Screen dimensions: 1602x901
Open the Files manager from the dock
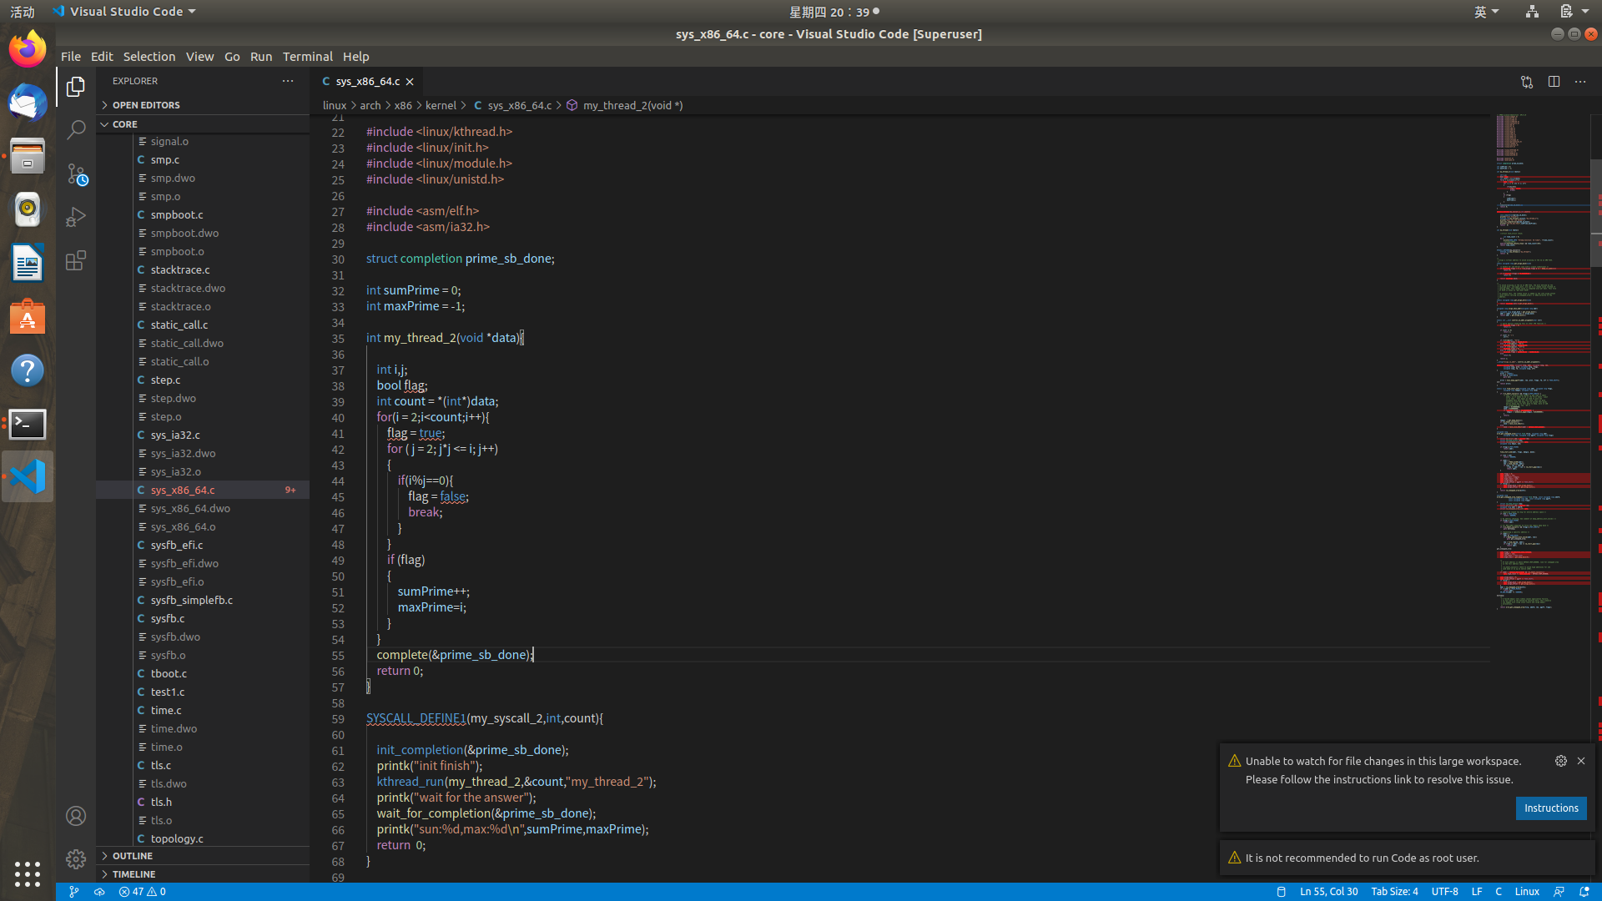pos(28,156)
